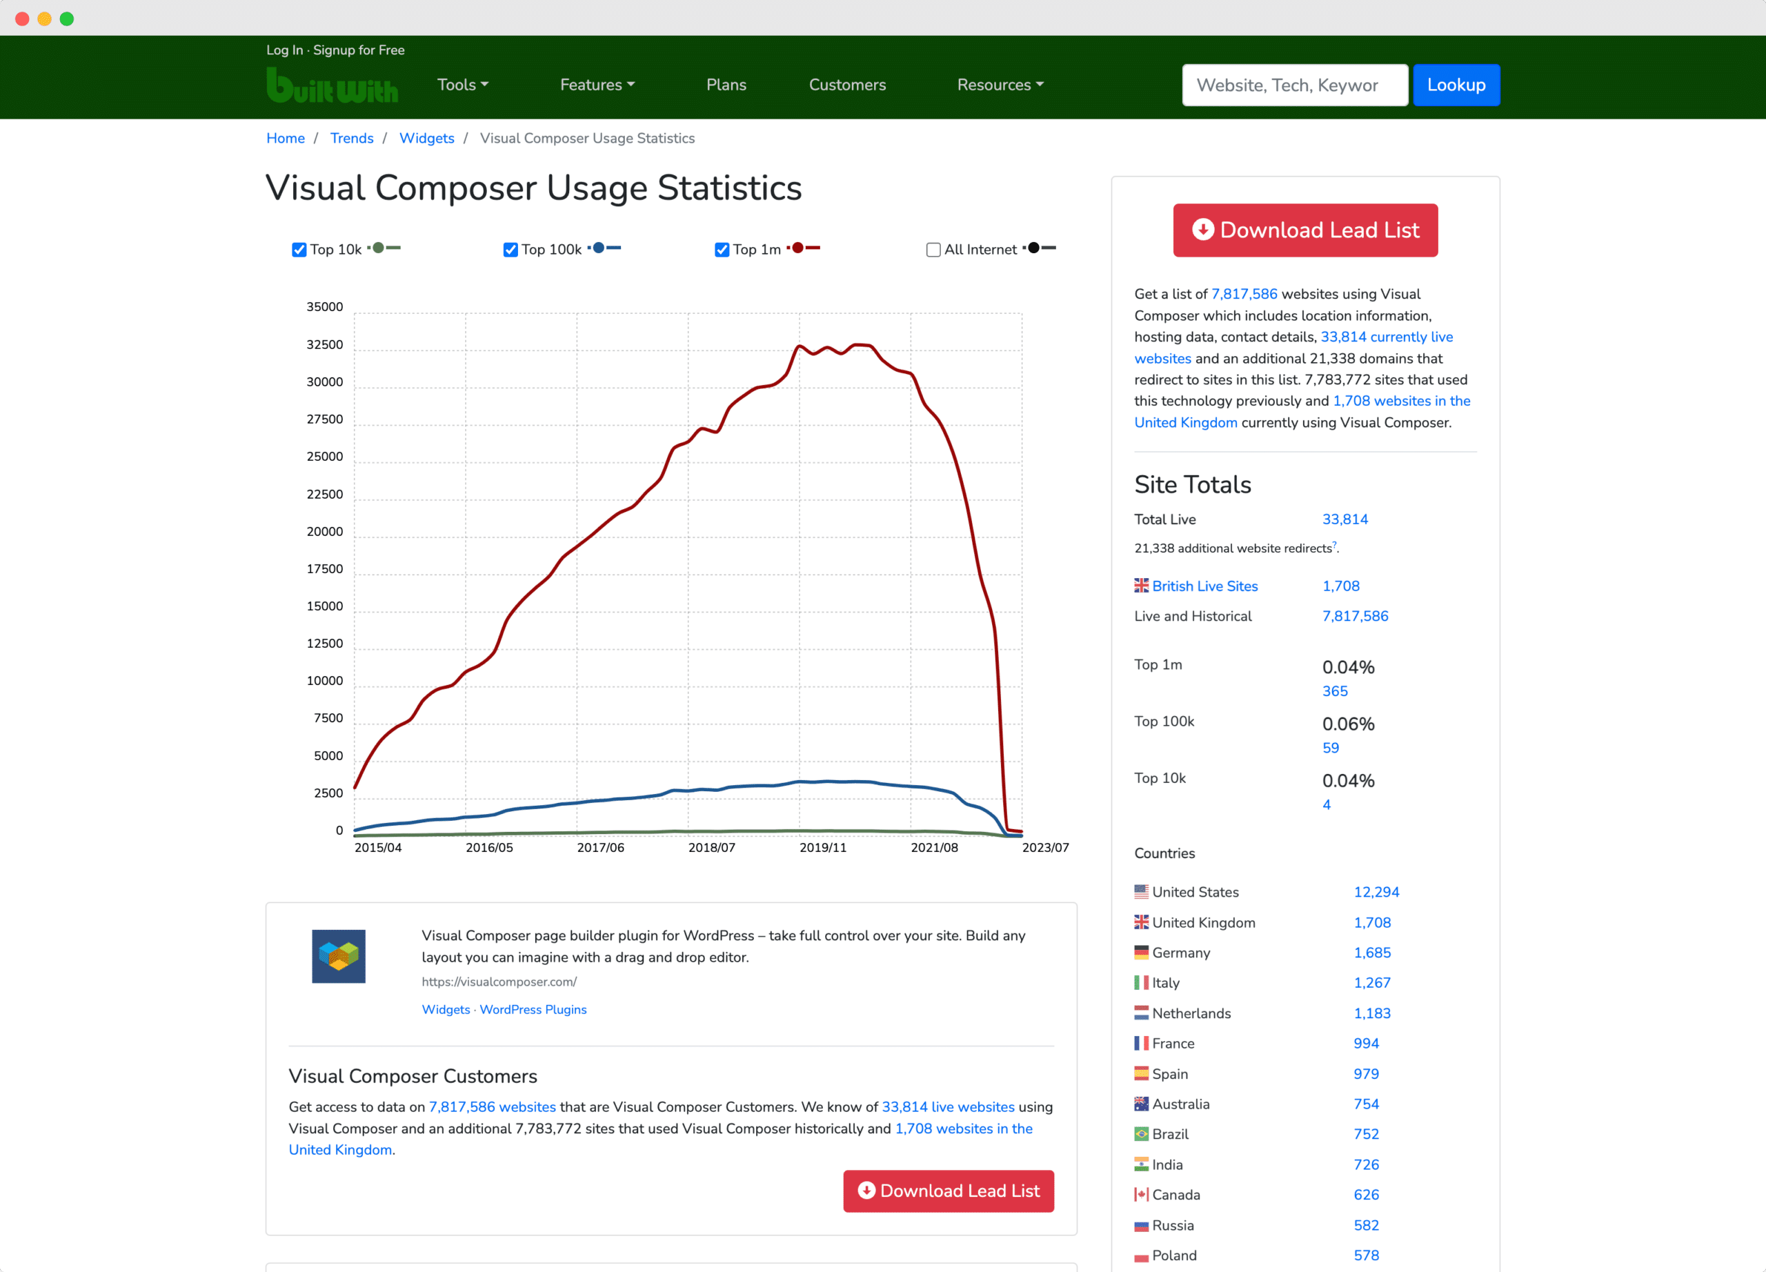Open the France count 994
Viewport: 1766px width, 1272px height.
click(1366, 1043)
